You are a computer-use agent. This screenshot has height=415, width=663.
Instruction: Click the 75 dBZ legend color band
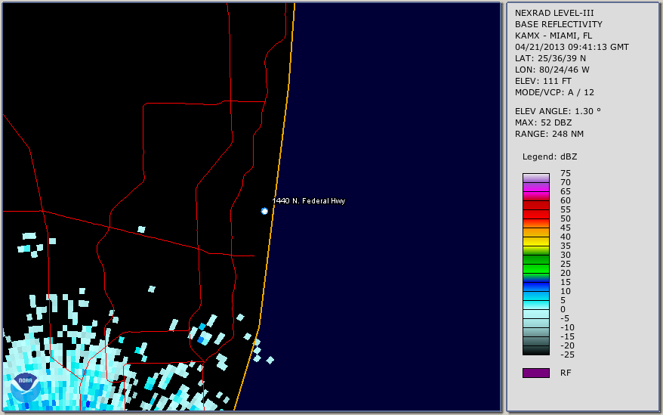click(x=535, y=178)
